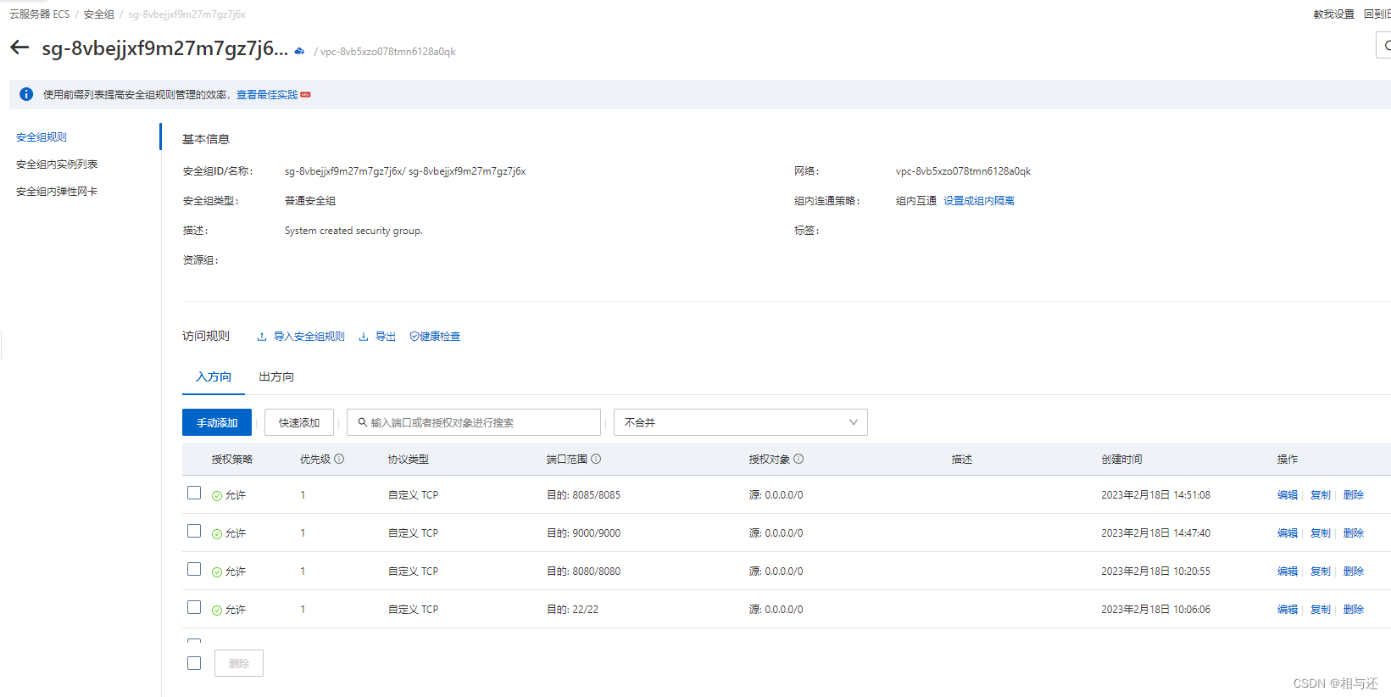
Task: Delete the 8080/8080 rule via 删除
Action: pyautogui.click(x=1354, y=572)
